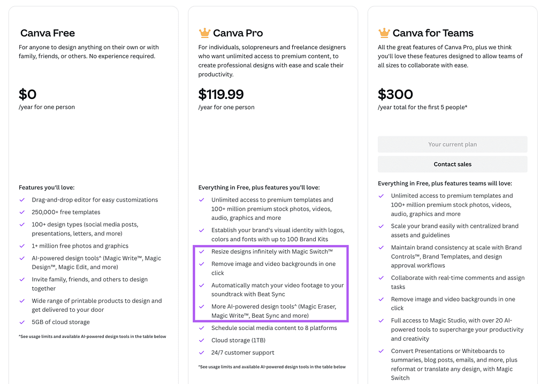
Task: Click checkmark next to Cloud storage (1TB)
Action: (201, 340)
